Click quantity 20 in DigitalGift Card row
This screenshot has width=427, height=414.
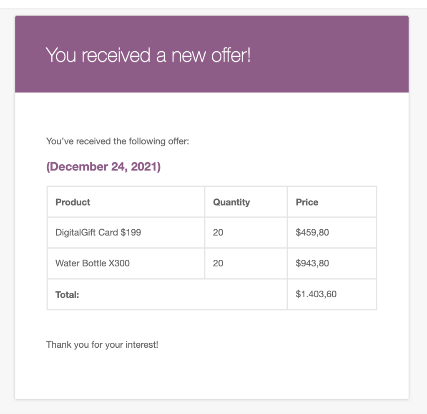[x=218, y=233]
